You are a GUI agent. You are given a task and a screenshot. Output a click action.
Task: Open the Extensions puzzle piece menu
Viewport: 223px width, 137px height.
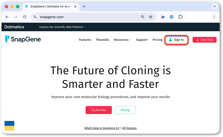point(180,17)
